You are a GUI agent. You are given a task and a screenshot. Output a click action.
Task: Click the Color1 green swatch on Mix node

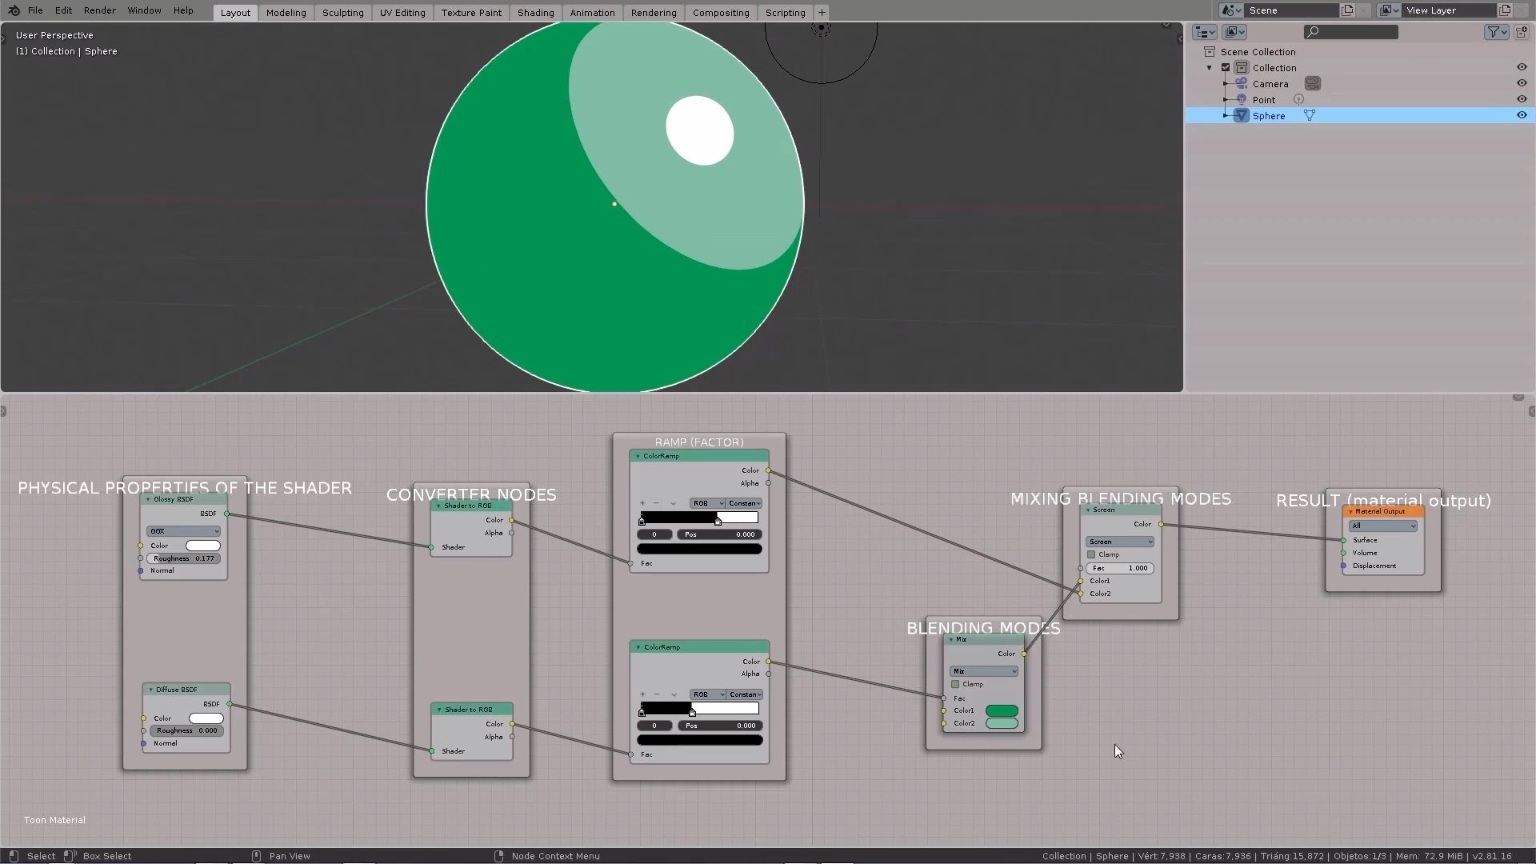[1002, 710]
